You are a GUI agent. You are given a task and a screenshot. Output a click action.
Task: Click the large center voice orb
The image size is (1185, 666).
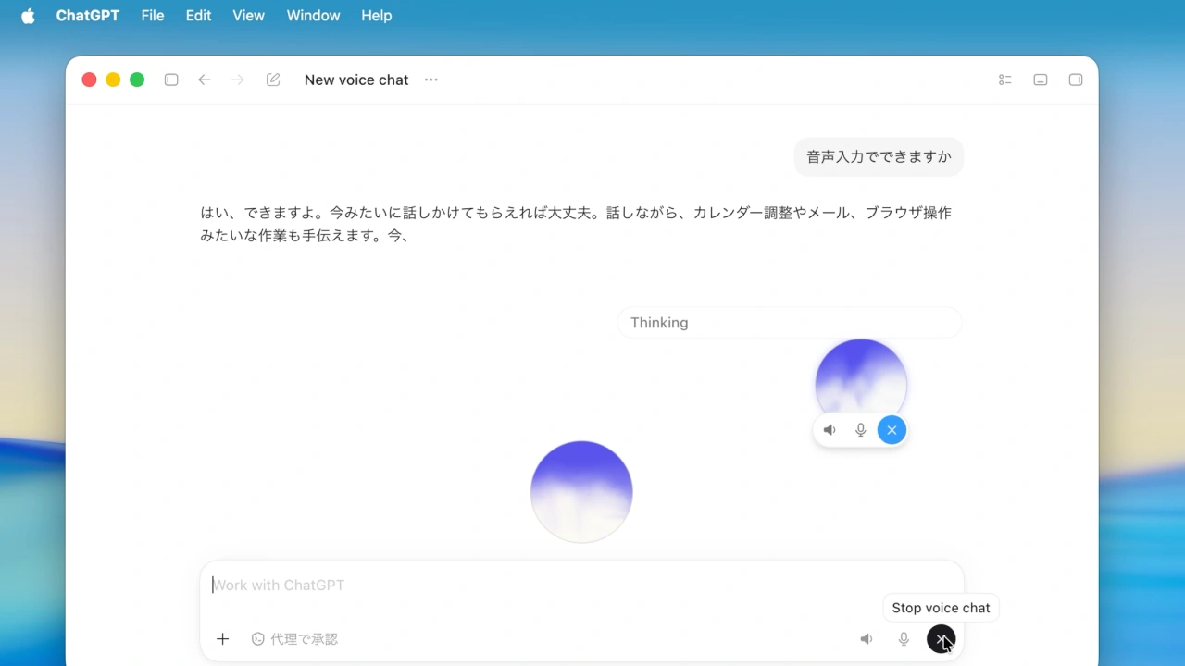[581, 491]
